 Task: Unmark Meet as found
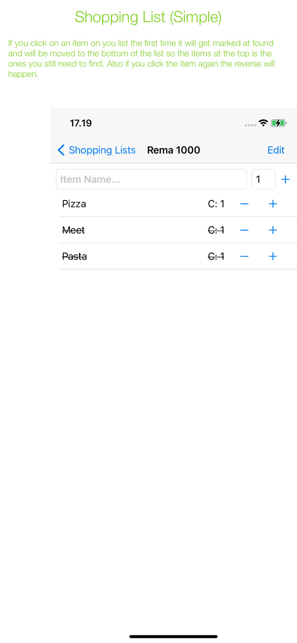tap(73, 230)
